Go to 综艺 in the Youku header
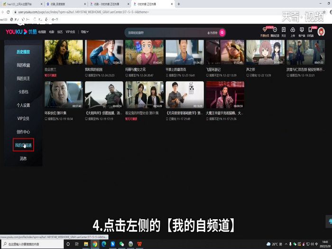 point(60,32)
